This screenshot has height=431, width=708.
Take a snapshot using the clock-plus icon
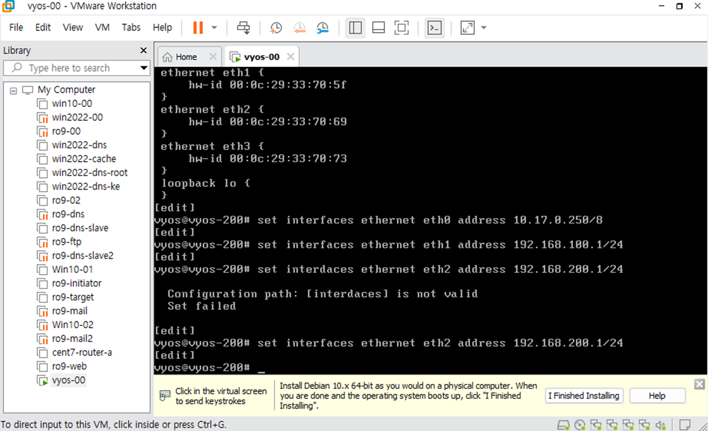276,28
